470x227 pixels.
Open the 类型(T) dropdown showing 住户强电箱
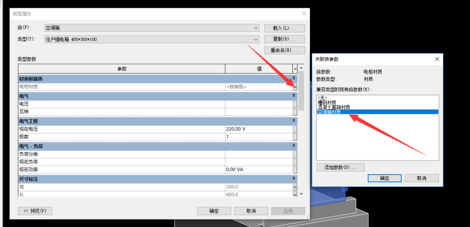pyautogui.click(x=152, y=39)
